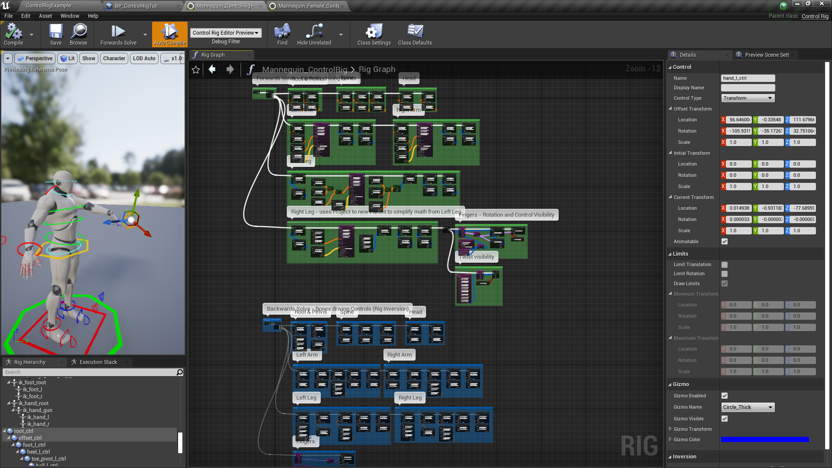
Task: Toggle the Gizmo Visible checkbox
Action: (x=725, y=419)
